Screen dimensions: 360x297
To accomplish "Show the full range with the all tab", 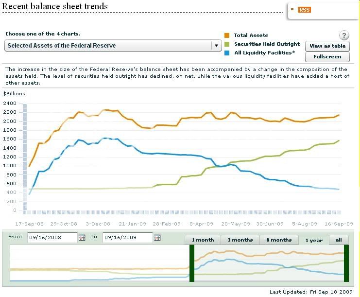I will [x=339, y=240].
